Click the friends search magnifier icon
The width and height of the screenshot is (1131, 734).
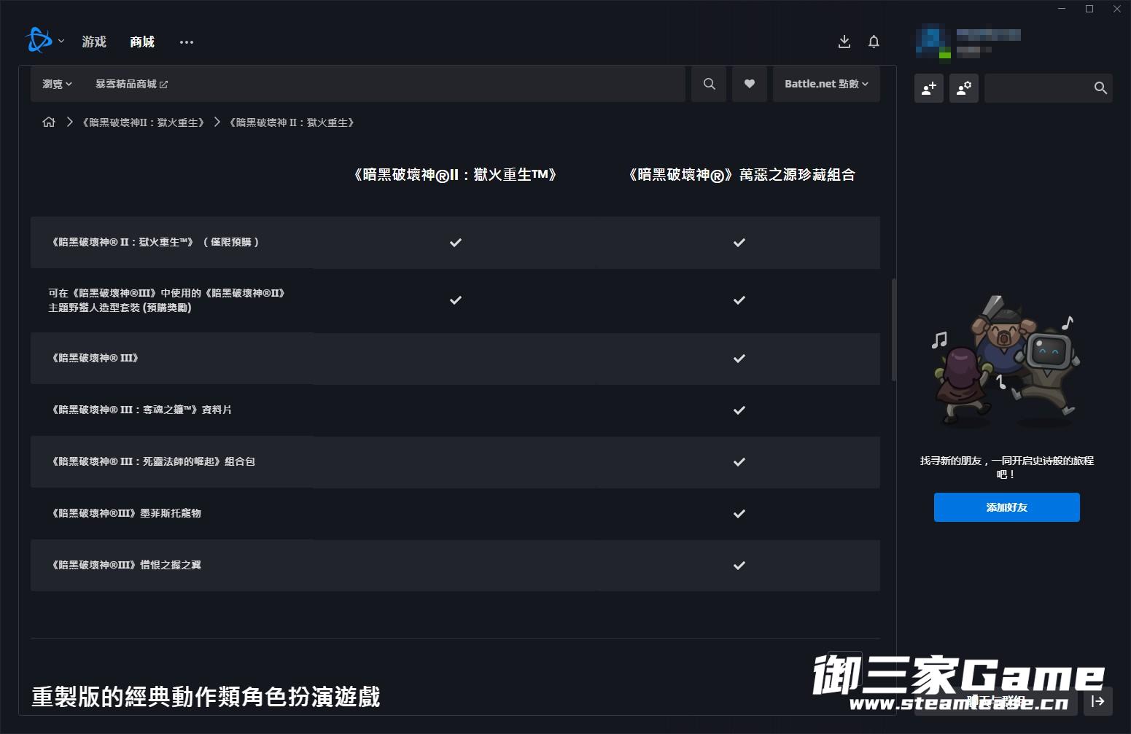pos(1100,88)
